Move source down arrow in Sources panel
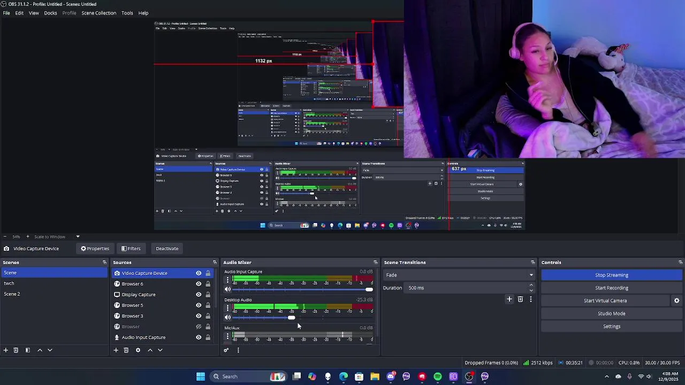 pos(160,350)
